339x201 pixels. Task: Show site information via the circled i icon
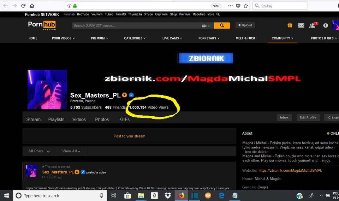pyautogui.click(x=70, y=6)
